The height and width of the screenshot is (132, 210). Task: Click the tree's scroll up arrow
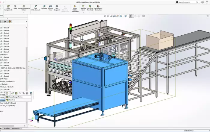[x=26, y=28]
